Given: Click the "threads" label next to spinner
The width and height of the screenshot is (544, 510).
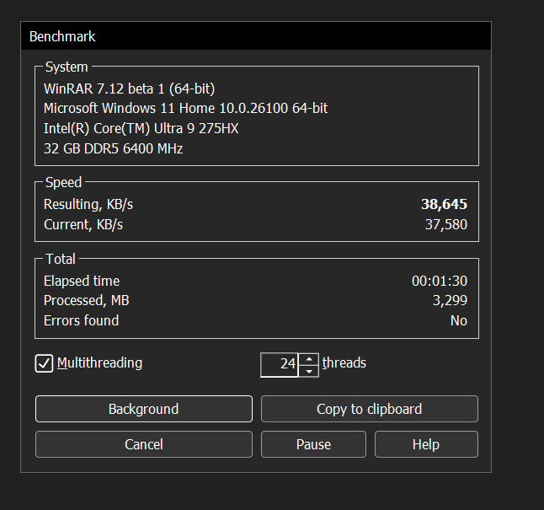Looking at the screenshot, I should pos(344,363).
